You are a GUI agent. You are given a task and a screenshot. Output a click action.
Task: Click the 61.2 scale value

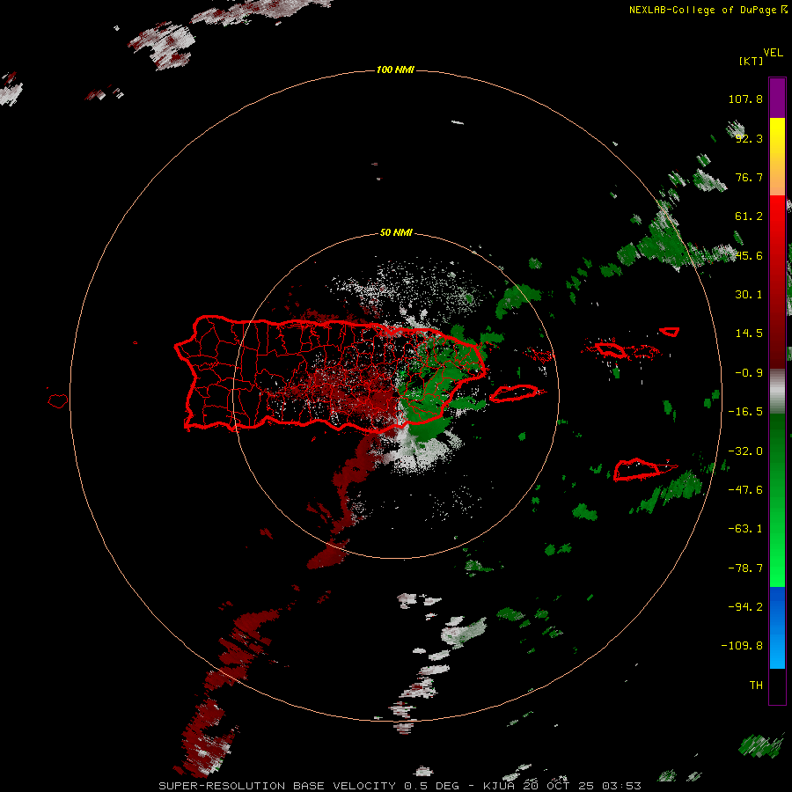pyautogui.click(x=749, y=216)
